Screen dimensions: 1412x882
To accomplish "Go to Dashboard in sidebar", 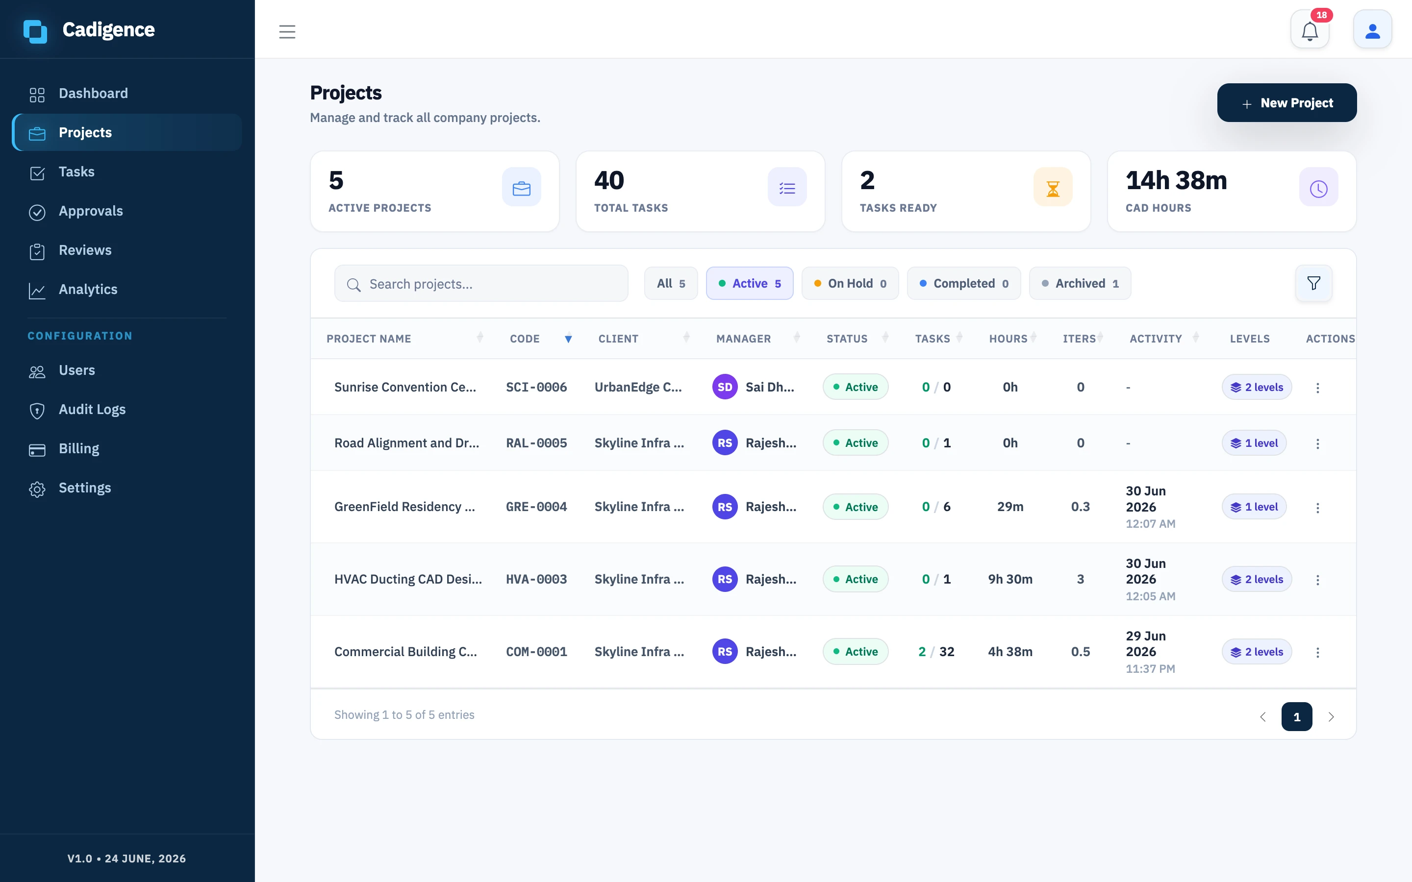I will click(126, 93).
